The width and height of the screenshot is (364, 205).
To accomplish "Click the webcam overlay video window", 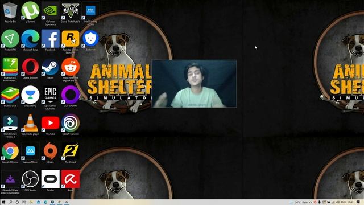I will point(194,84).
